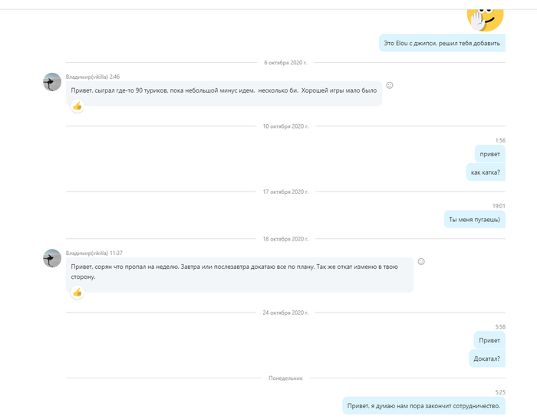The width and height of the screenshot is (537, 419).
Task: Select the message about 90 туриков
Action: (224, 90)
